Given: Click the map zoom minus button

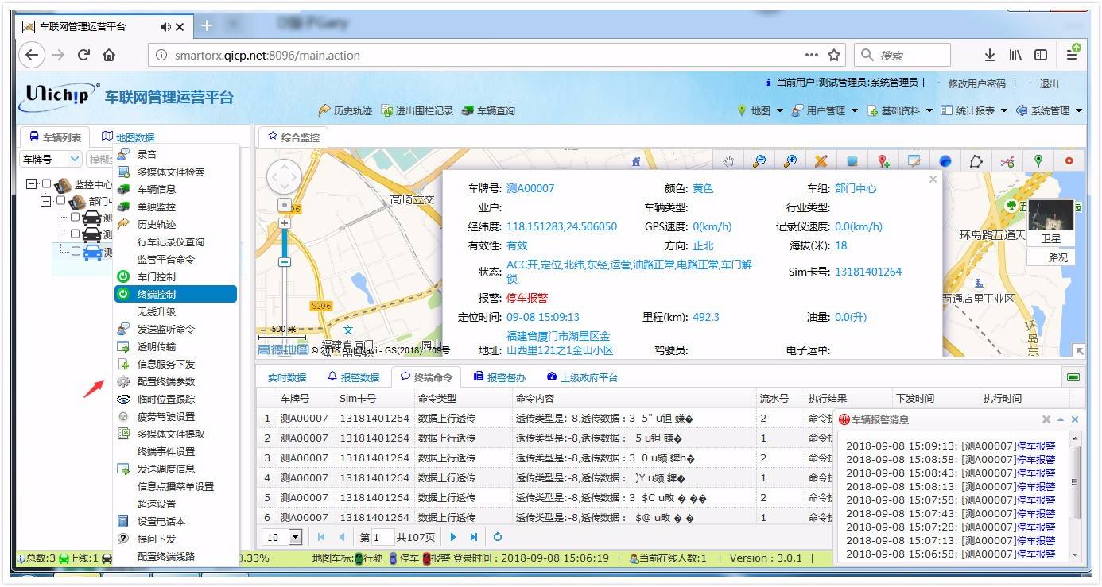Looking at the screenshot, I should 285,262.
